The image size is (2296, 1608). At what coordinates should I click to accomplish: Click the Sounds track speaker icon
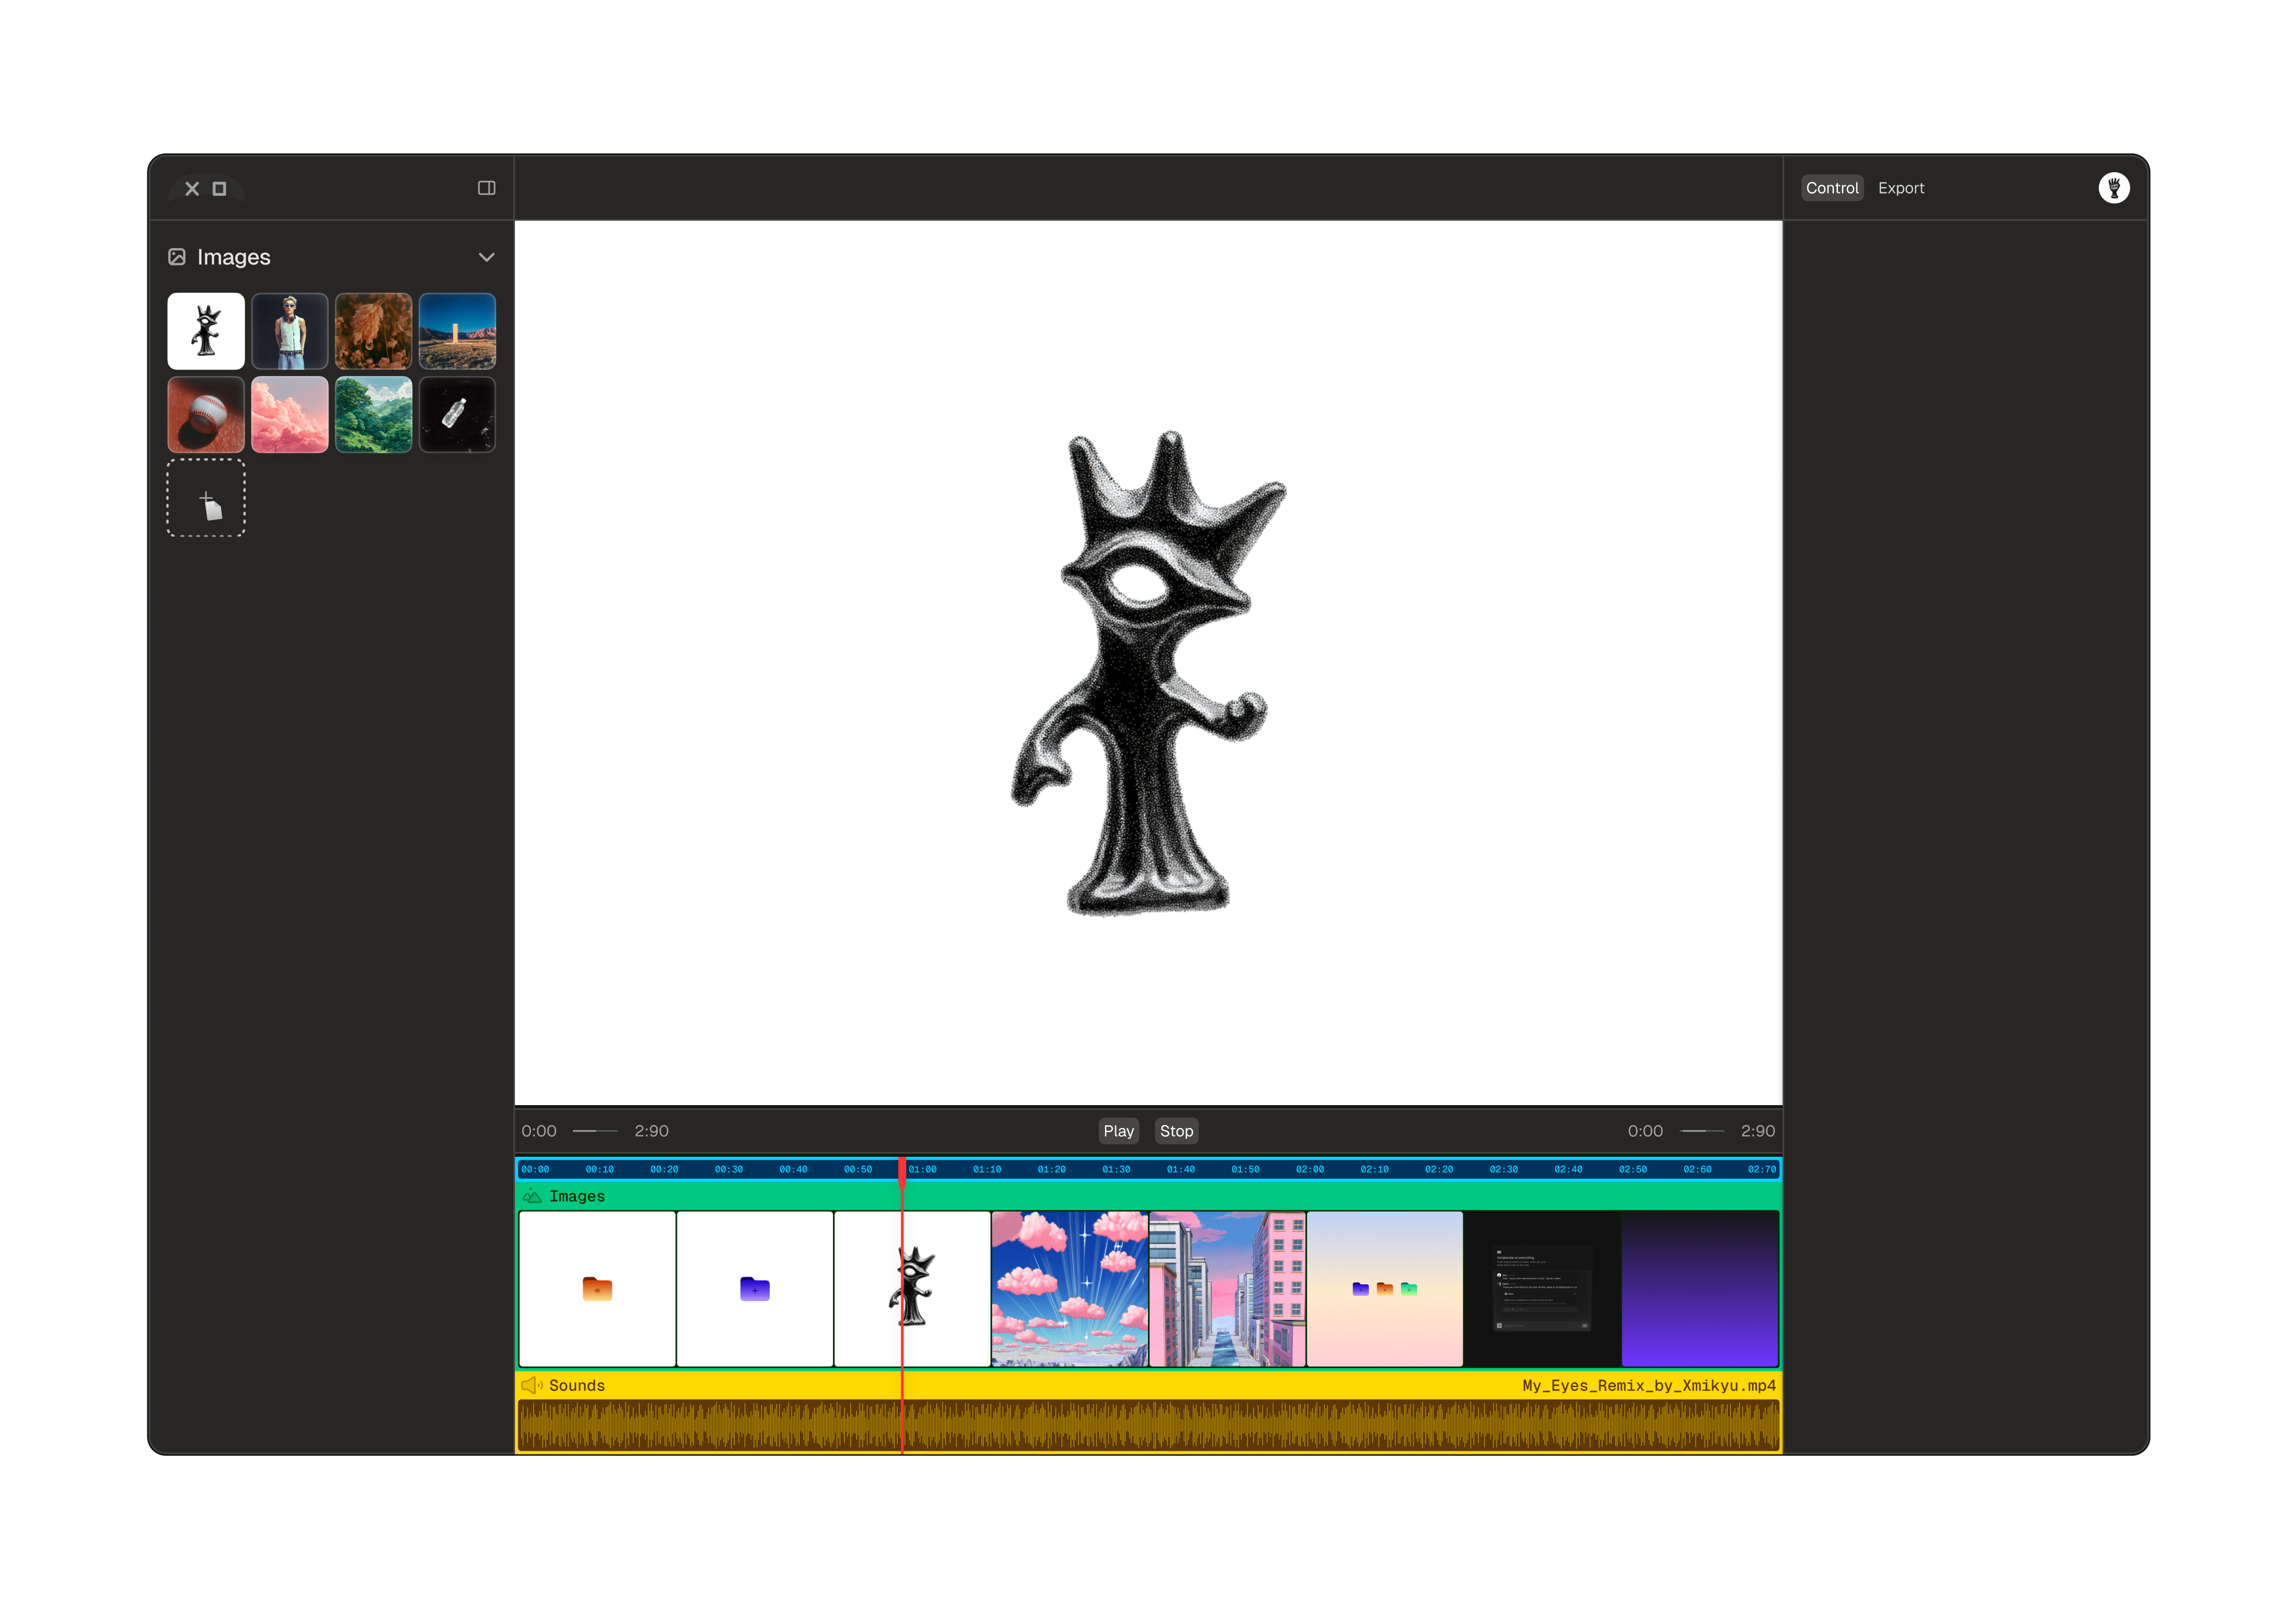(531, 1385)
